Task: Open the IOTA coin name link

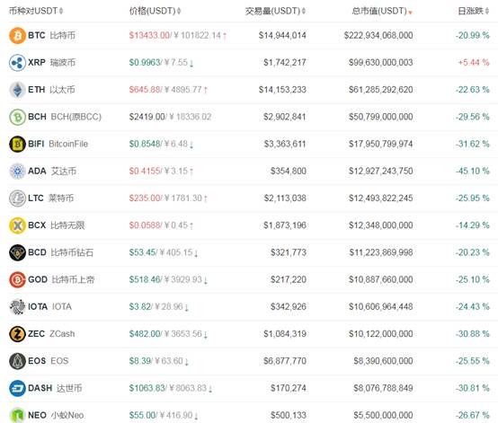Action: click(49, 307)
